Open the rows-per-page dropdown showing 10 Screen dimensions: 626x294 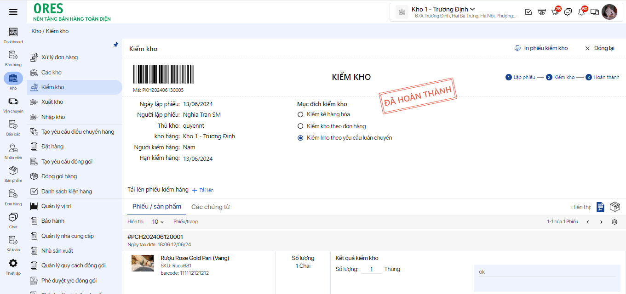tap(158, 222)
